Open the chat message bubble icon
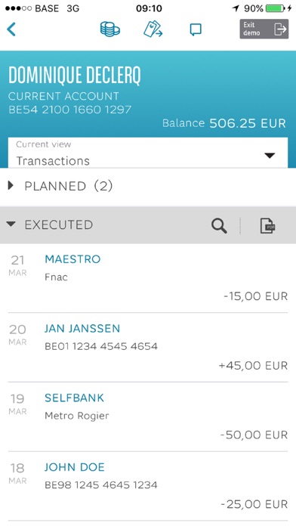Screen dimensions: 296x526 pyautogui.click(x=196, y=29)
